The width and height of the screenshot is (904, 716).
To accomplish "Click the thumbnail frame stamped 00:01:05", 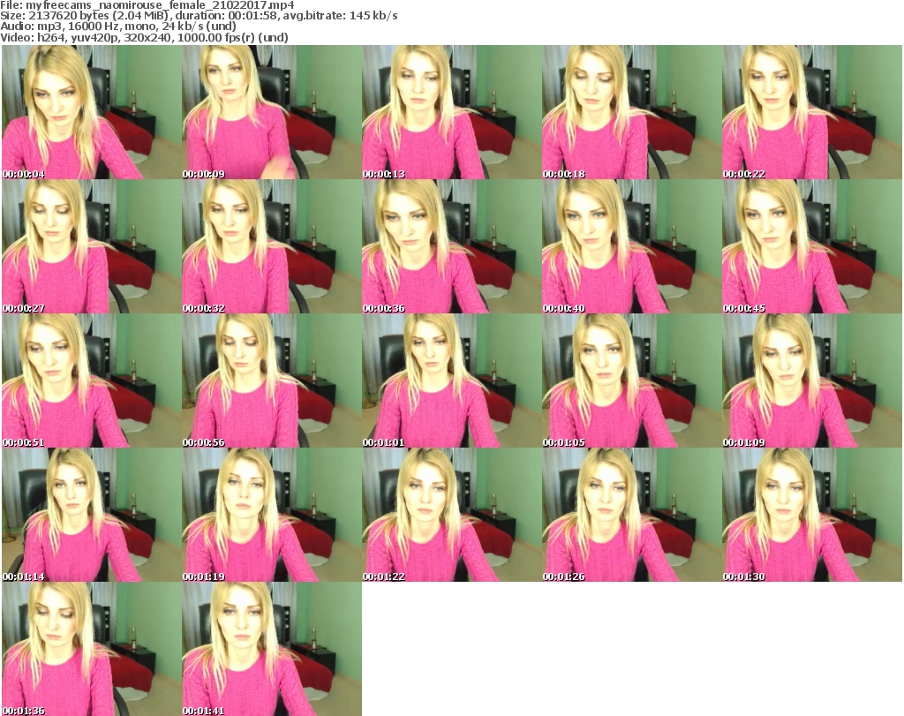I will click(632, 381).
